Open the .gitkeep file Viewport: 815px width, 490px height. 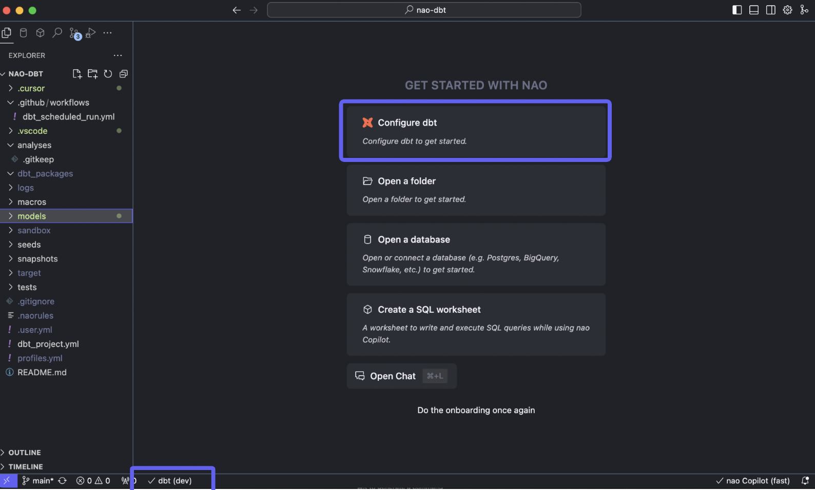(66, 159)
